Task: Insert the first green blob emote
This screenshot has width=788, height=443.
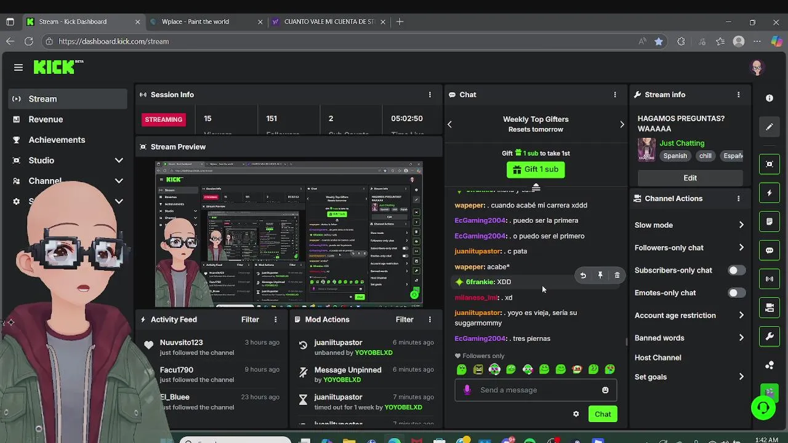Action: (462, 369)
